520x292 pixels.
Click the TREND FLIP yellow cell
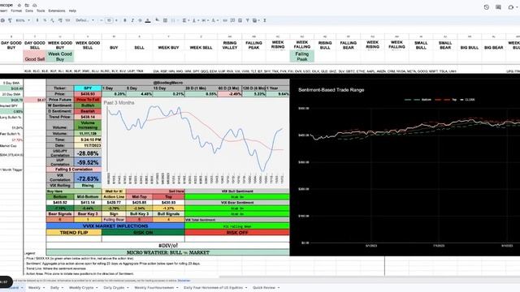click(x=74, y=233)
